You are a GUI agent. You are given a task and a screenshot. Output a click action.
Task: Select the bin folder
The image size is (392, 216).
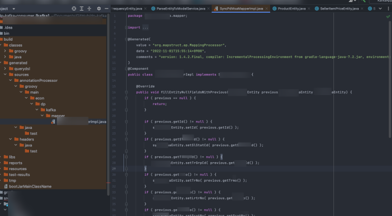point(6,33)
